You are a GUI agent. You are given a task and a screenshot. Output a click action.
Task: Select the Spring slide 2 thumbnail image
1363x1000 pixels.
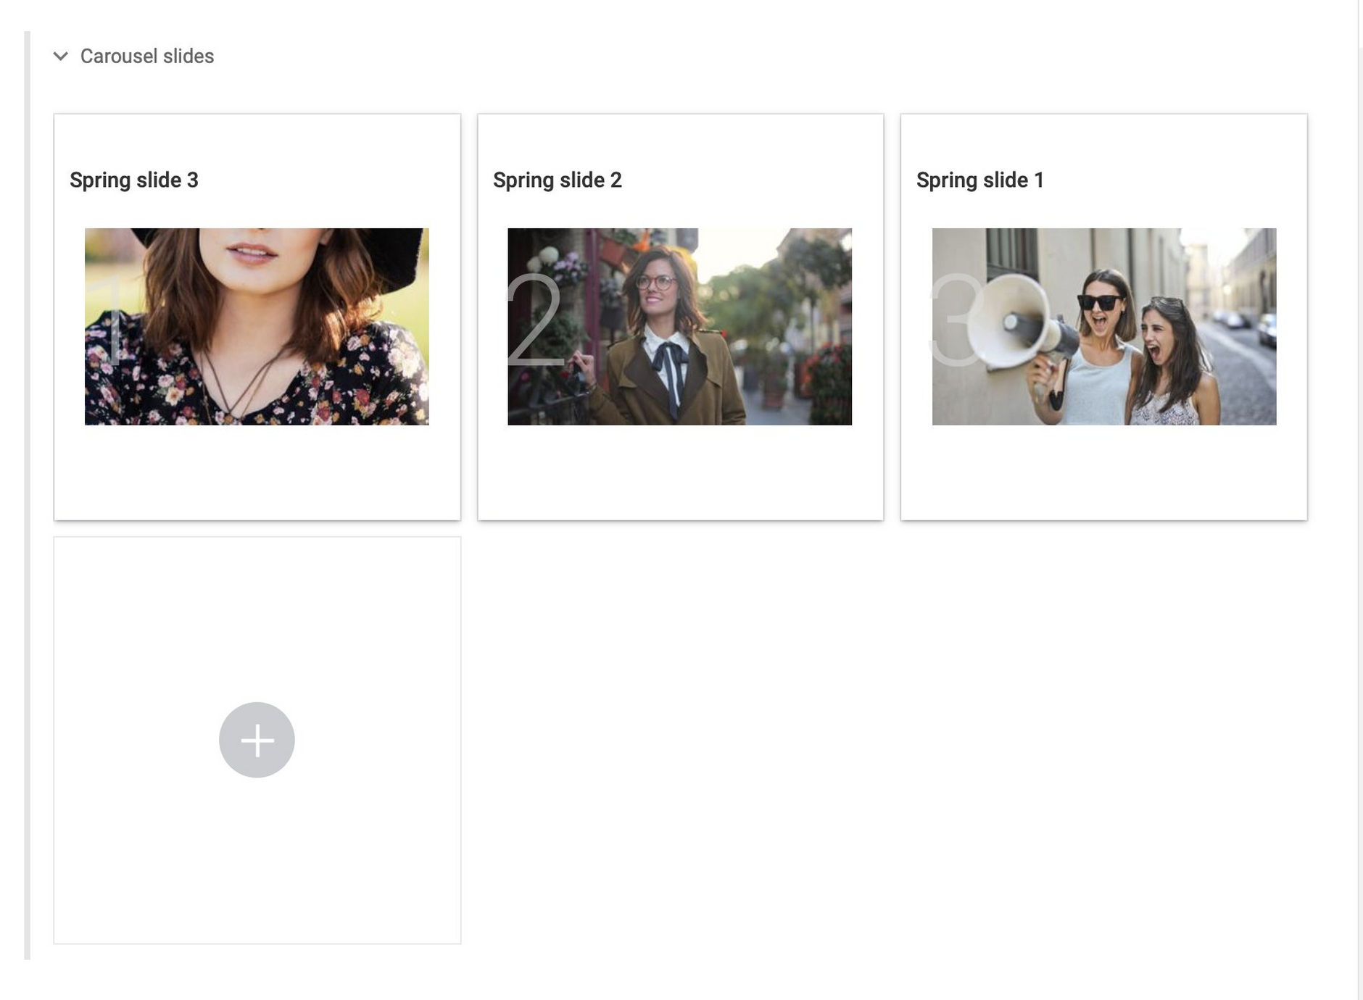tap(679, 326)
